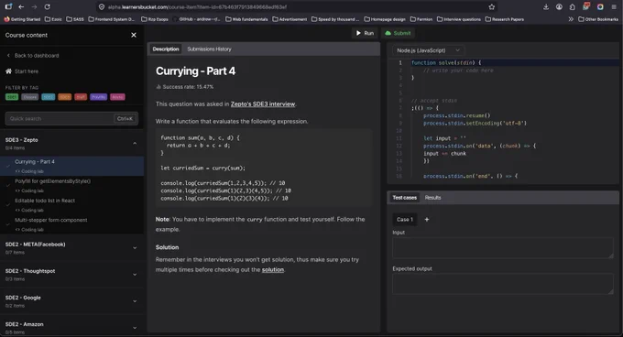Open the account profile icon in toolbar
This screenshot has width=623, height=337.
pyautogui.click(x=559, y=6)
